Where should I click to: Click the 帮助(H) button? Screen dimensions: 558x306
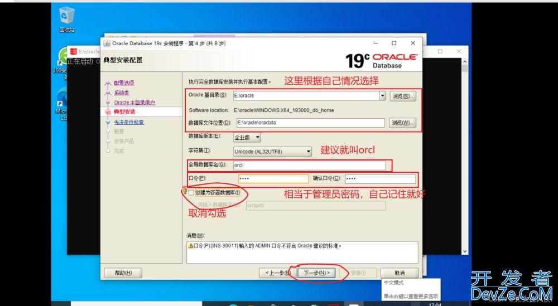point(123,273)
